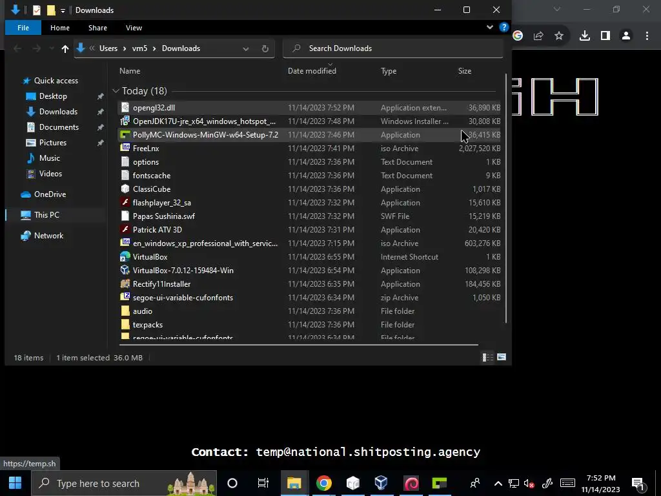This screenshot has height=496, width=661.
Task: Click the file list horizontal scrollbar
Action: pyautogui.click(x=298, y=345)
